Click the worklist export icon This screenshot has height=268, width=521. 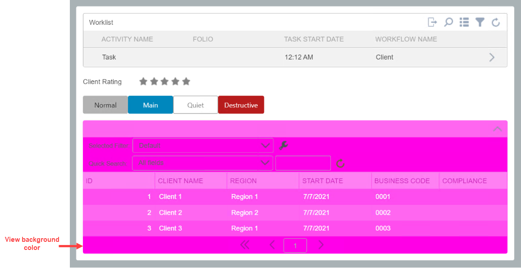(432, 22)
